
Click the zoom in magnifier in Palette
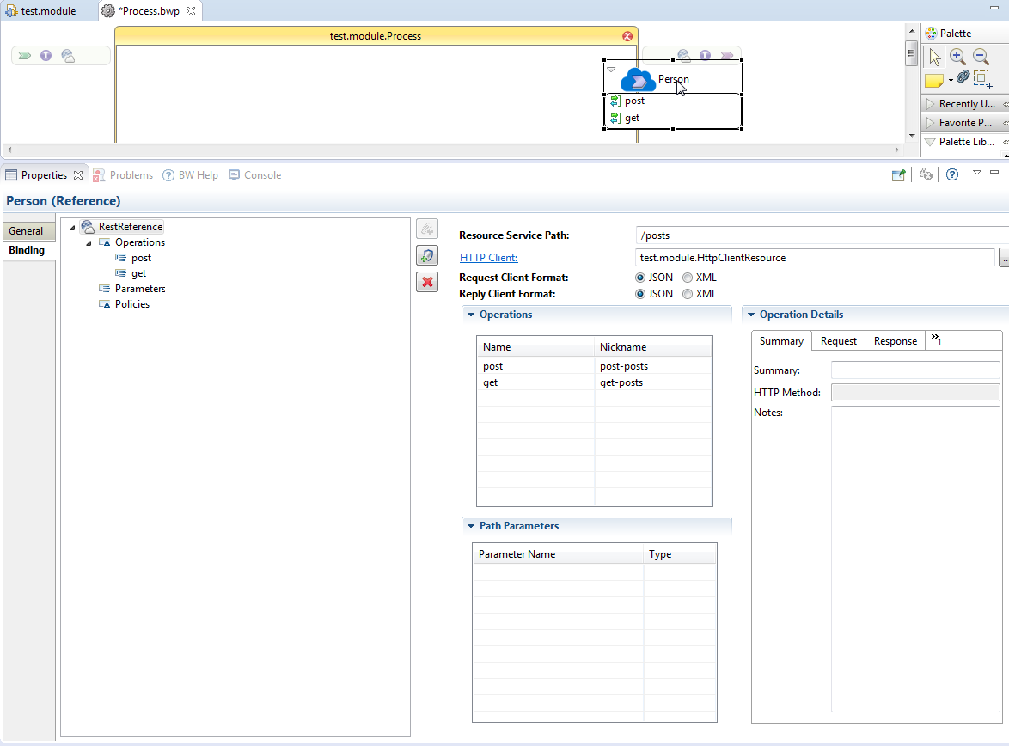pyautogui.click(x=957, y=58)
